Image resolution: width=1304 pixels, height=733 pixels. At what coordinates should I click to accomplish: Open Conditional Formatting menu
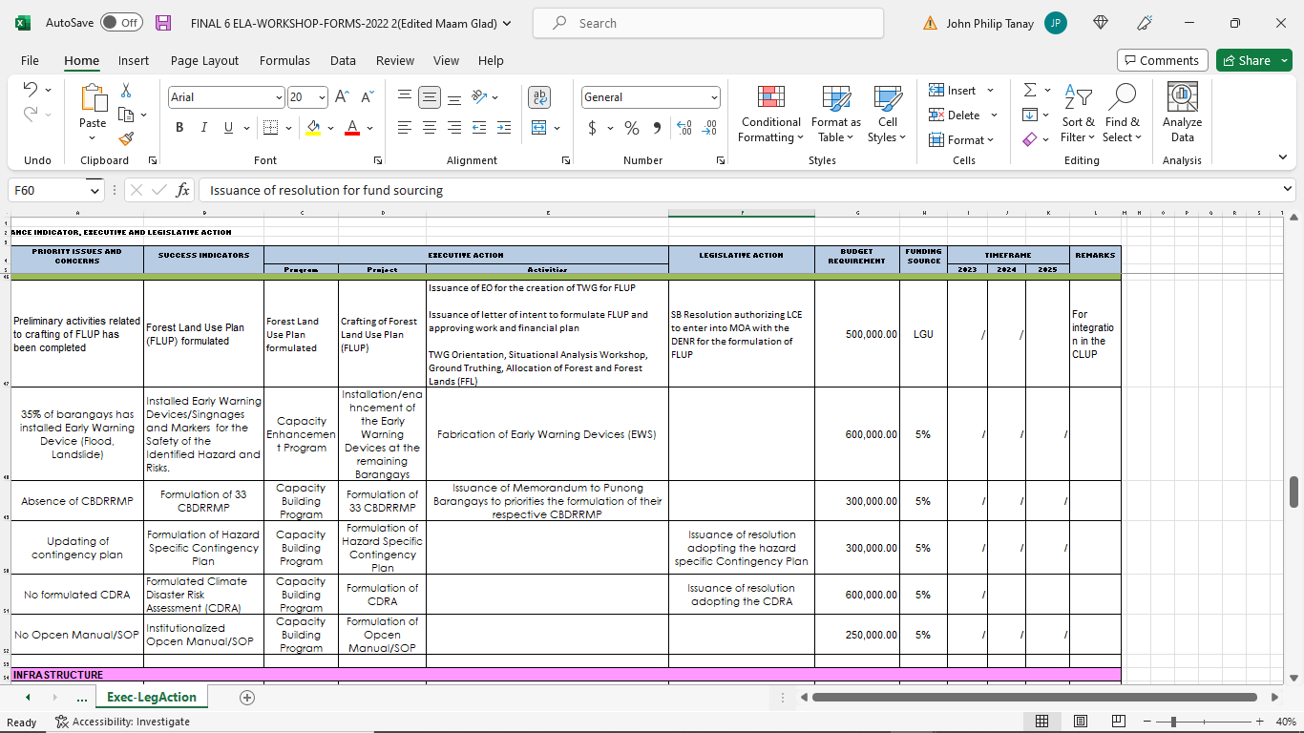[x=770, y=114]
